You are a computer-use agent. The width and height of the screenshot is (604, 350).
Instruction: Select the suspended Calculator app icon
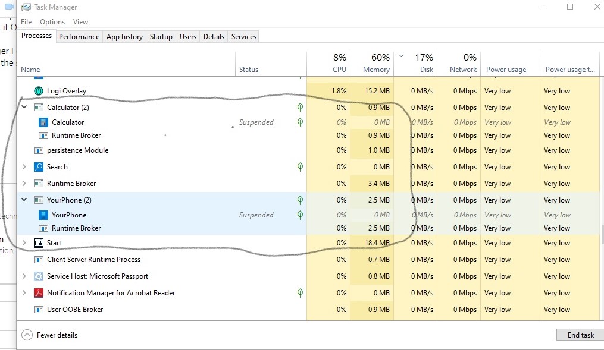pos(43,122)
